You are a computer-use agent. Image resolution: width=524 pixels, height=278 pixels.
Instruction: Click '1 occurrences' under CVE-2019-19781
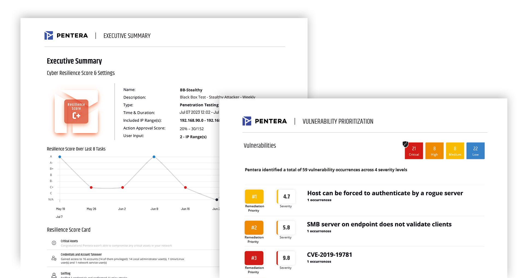coord(319,262)
